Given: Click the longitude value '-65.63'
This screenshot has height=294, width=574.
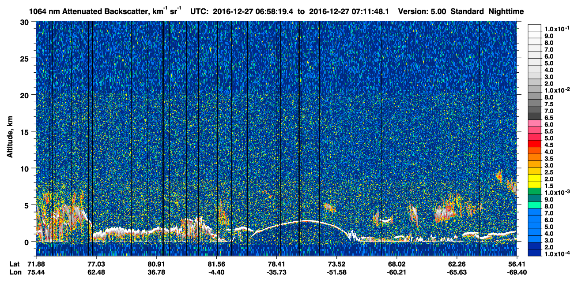Looking at the screenshot, I should 457,272.
